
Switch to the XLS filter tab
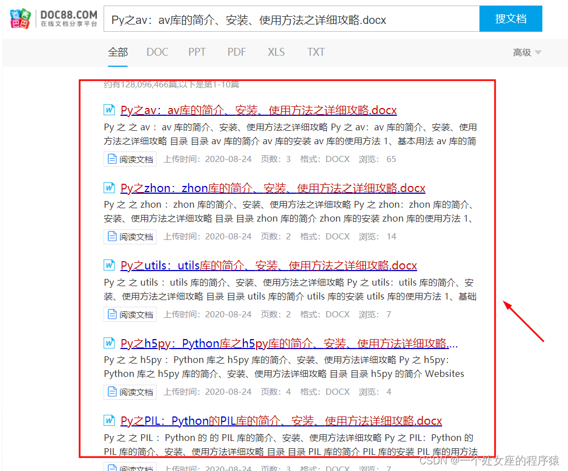click(276, 52)
